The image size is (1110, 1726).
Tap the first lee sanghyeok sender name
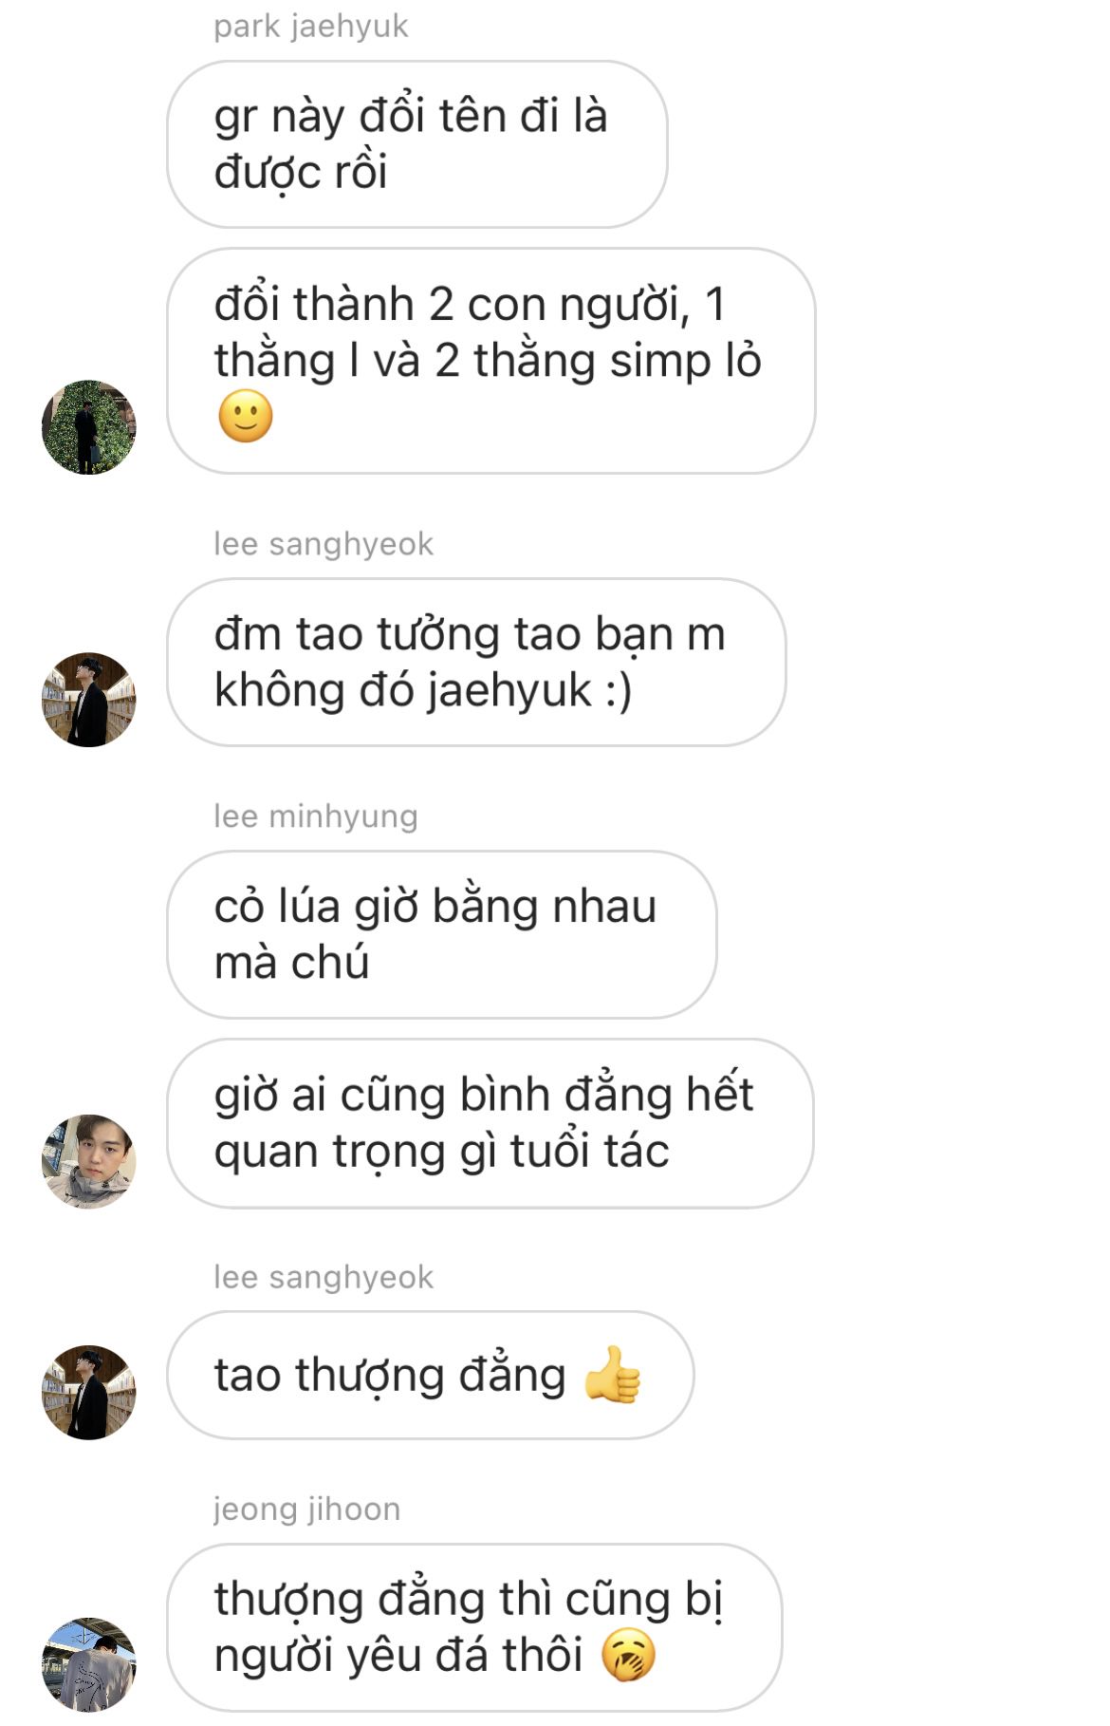click(x=324, y=544)
